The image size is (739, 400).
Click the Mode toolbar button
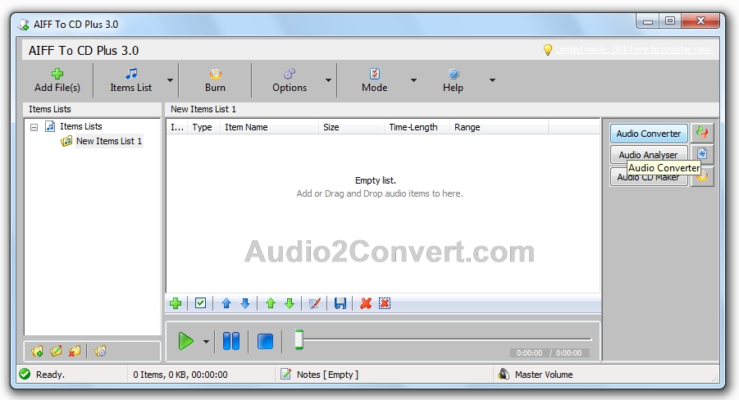pos(374,80)
